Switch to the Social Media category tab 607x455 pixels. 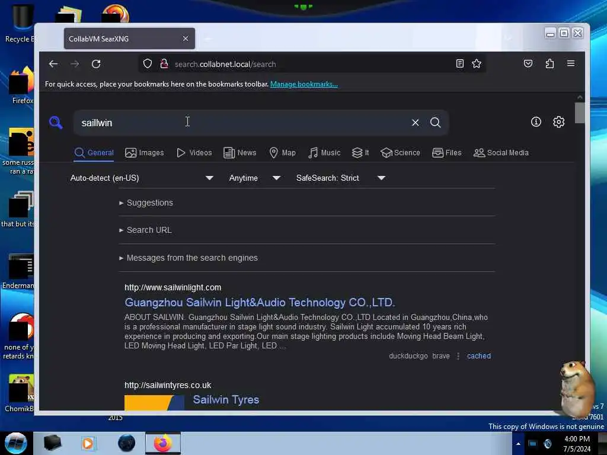[501, 153]
